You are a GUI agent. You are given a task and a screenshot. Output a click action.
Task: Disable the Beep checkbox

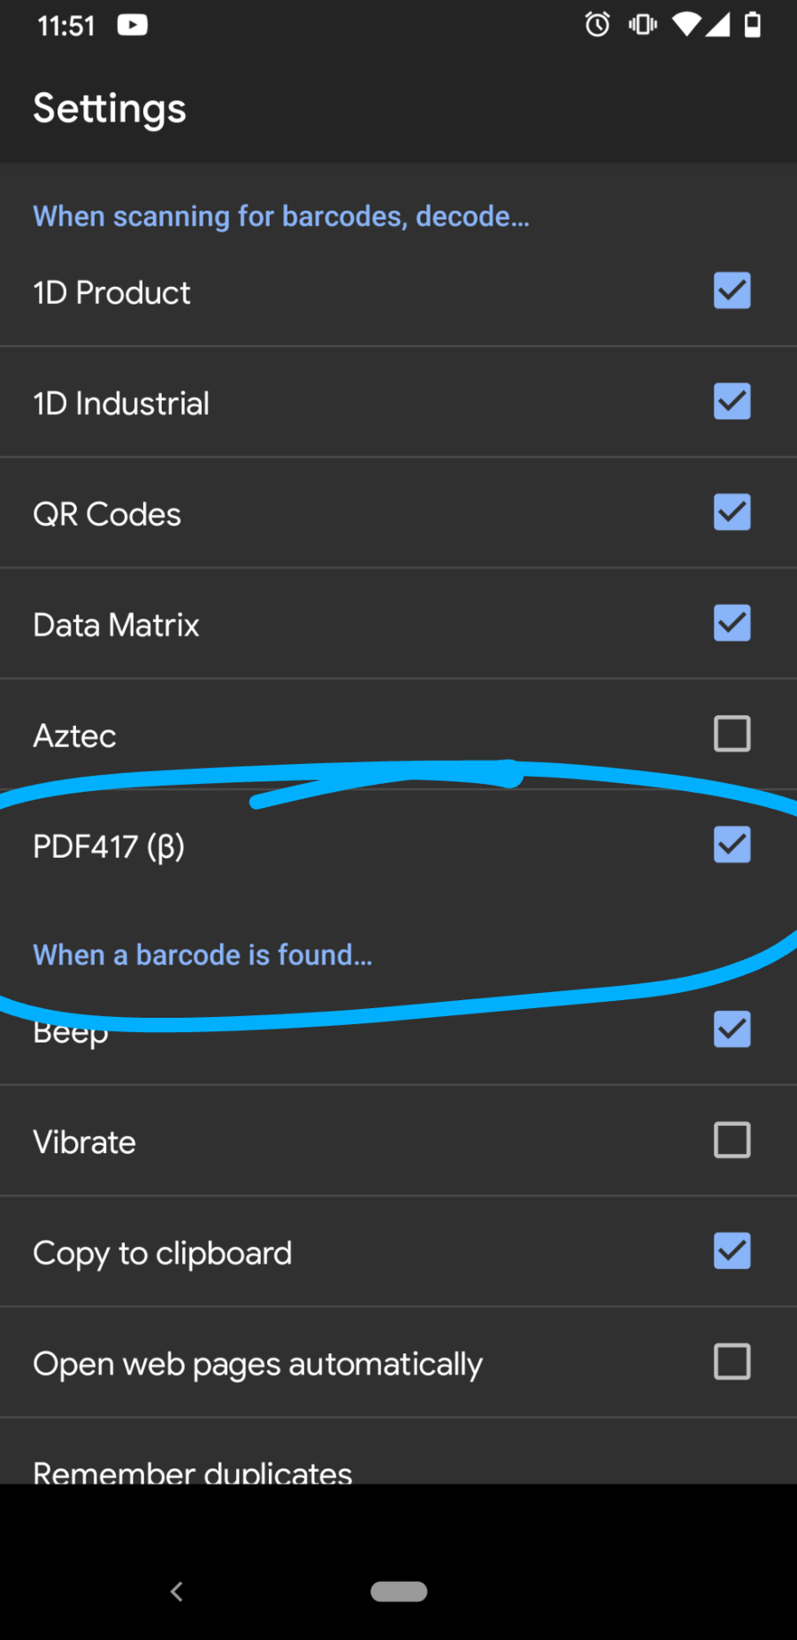(x=732, y=1030)
